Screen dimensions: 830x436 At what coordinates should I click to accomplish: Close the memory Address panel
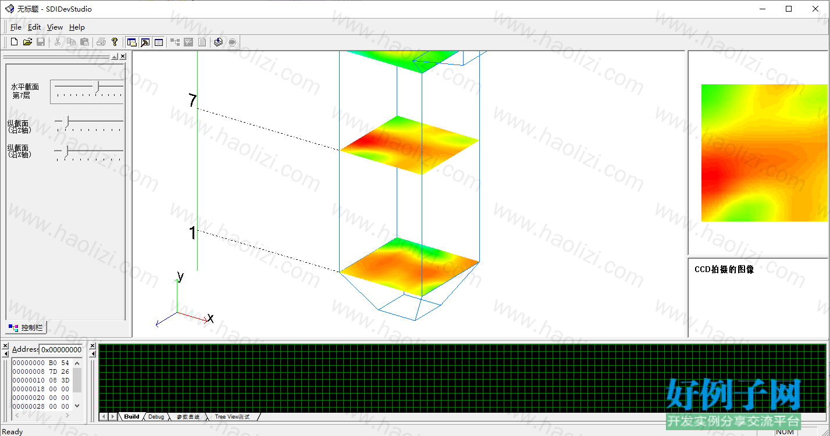point(5,346)
